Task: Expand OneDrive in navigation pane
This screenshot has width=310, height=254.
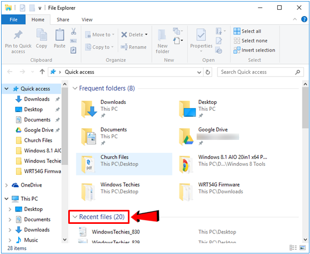Action: click(6, 185)
